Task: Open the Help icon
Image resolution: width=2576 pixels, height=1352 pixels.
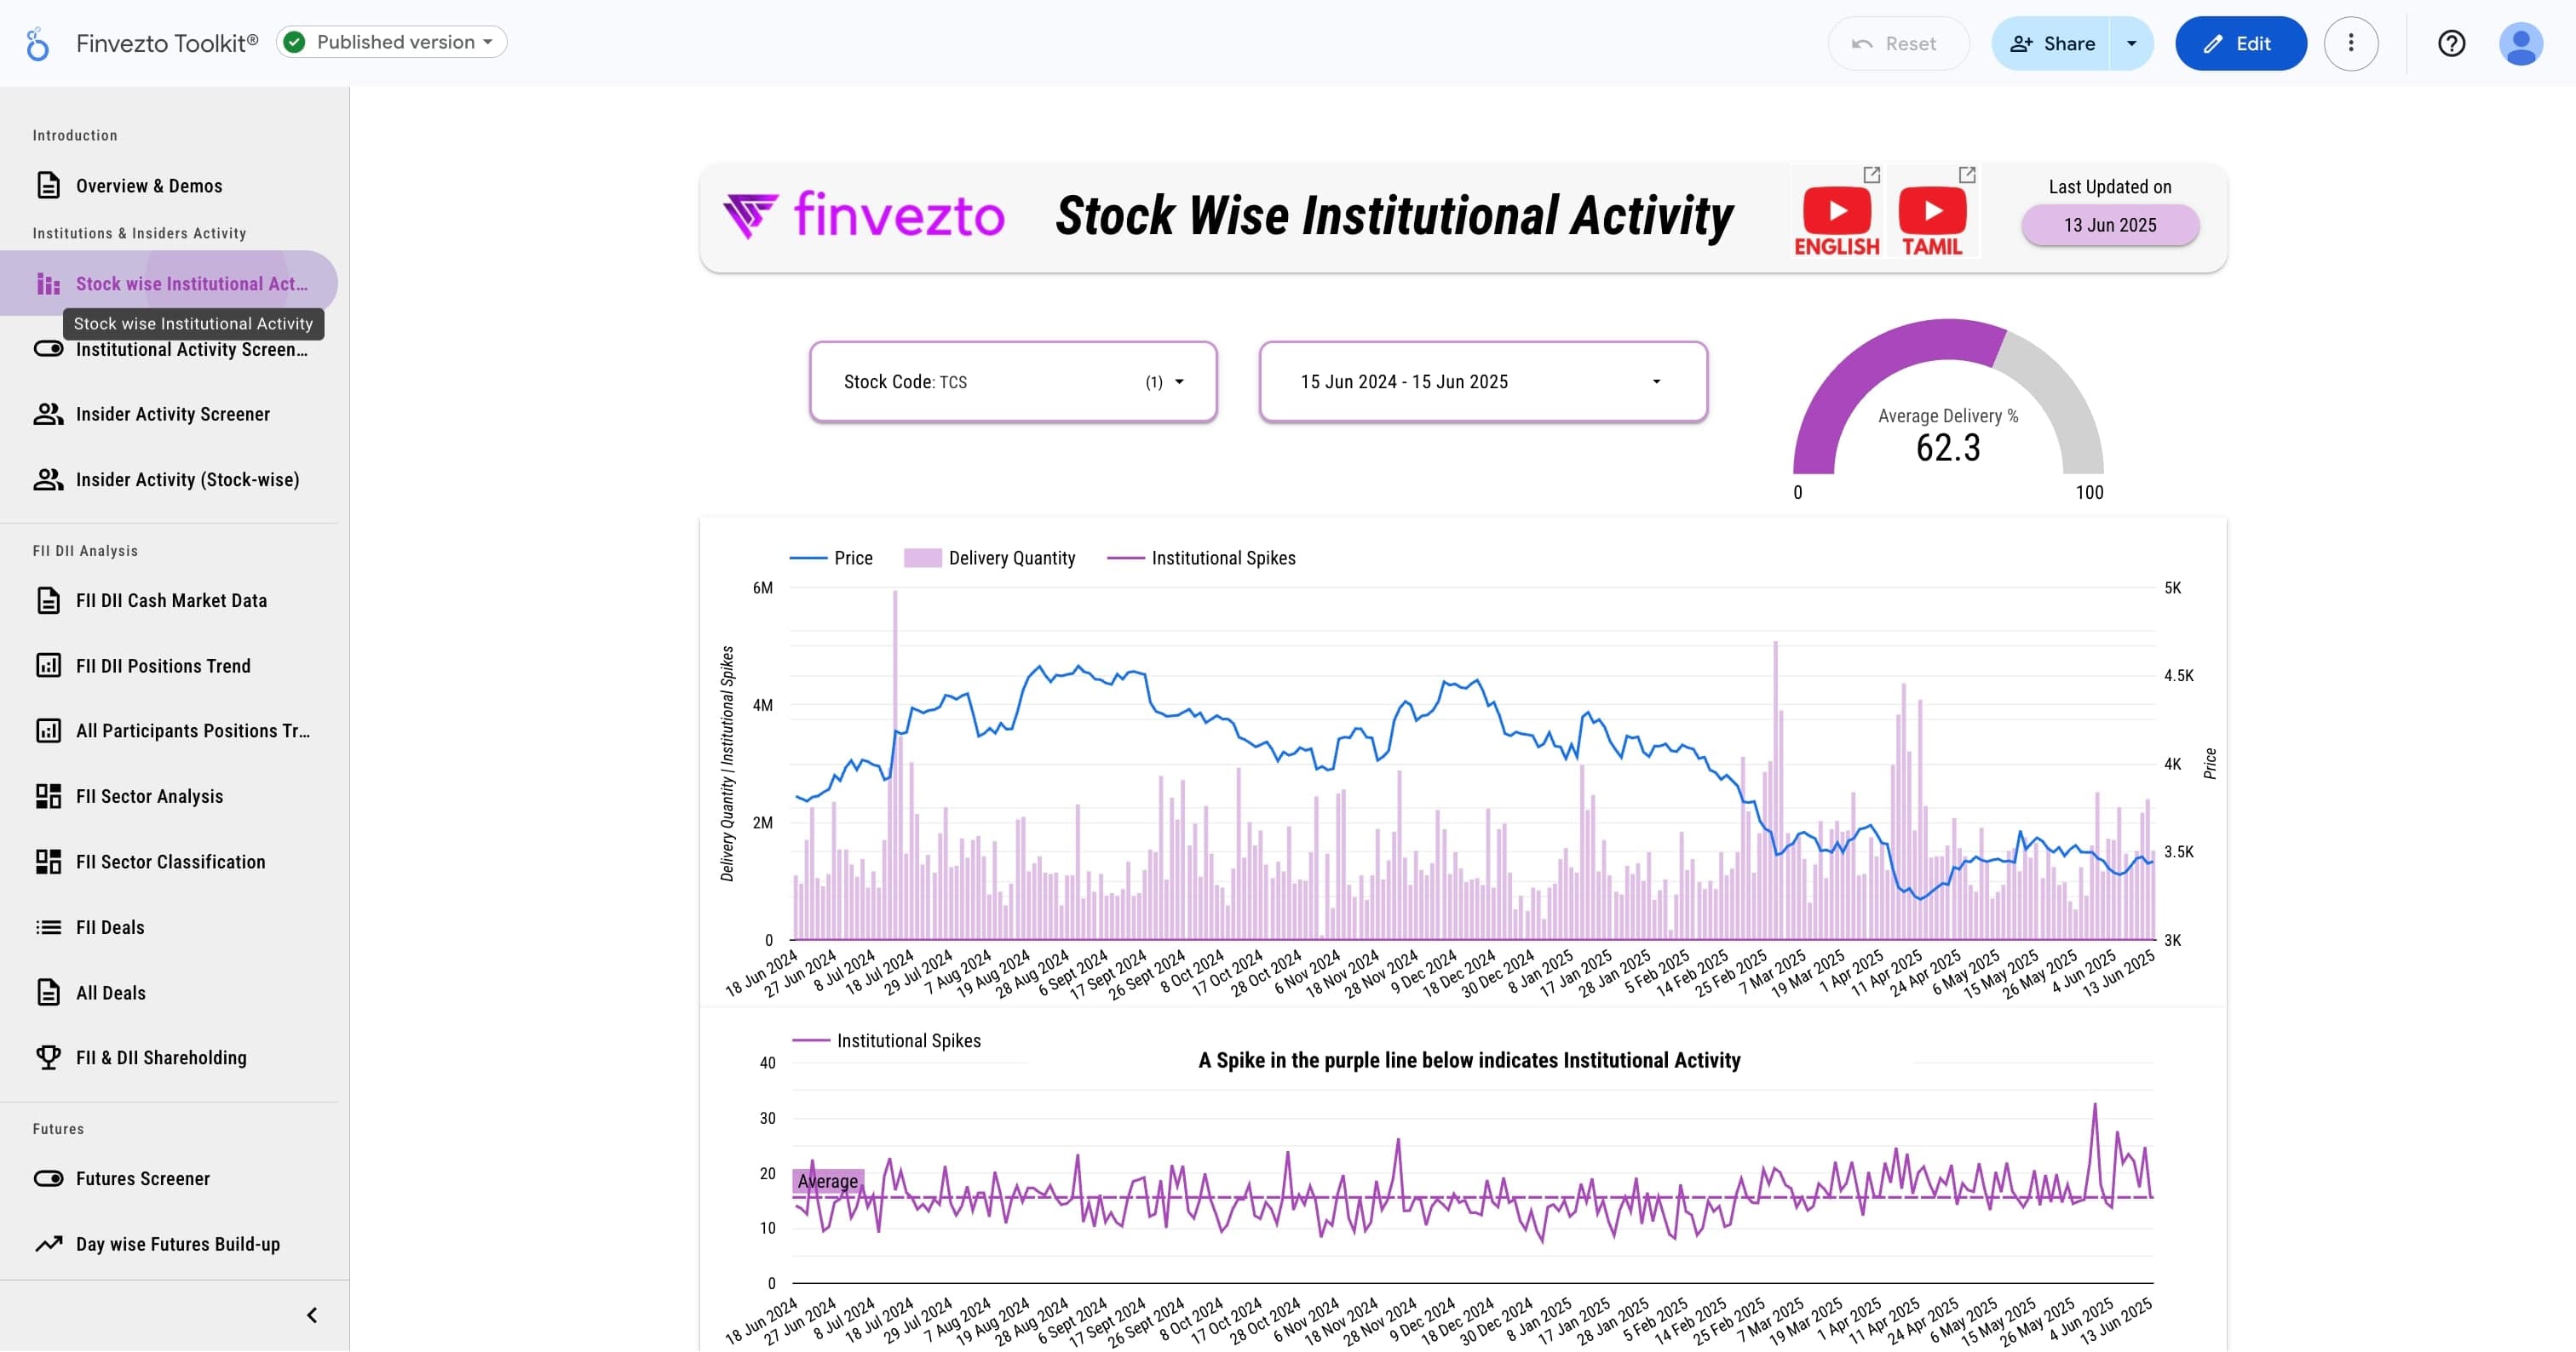Action: [2451, 44]
